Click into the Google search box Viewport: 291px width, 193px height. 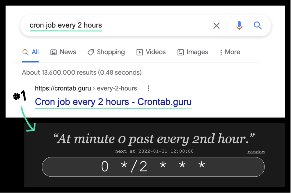116,26
